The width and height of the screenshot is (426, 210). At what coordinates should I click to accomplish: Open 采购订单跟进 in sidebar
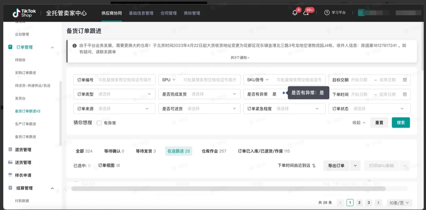[26, 73]
